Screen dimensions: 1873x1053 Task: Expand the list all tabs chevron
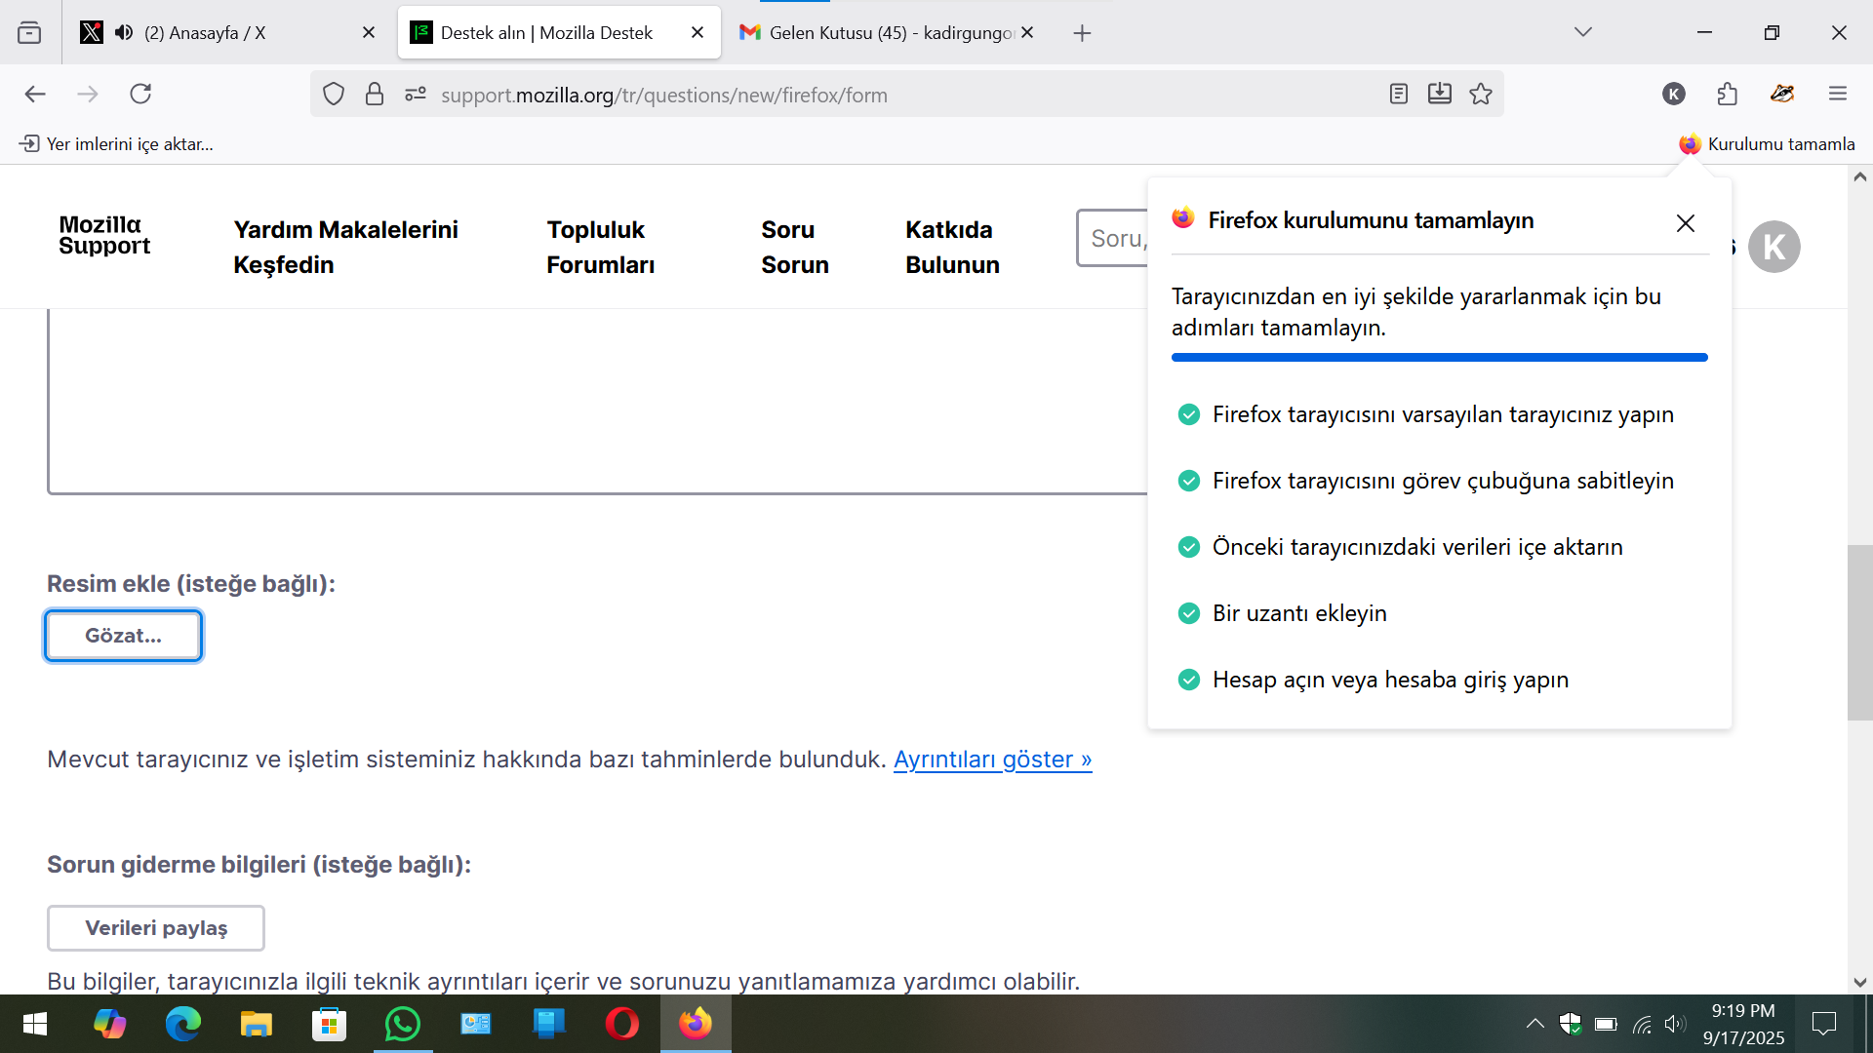tap(1582, 32)
